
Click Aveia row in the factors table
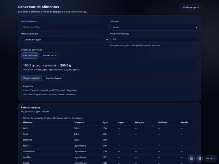point(109,134)
